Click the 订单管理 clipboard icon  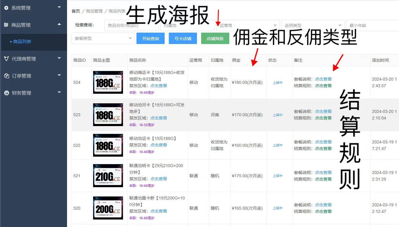pyautogui.click(x=6, y=76)
